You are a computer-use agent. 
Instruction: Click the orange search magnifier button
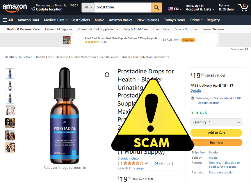click(156, 7)
